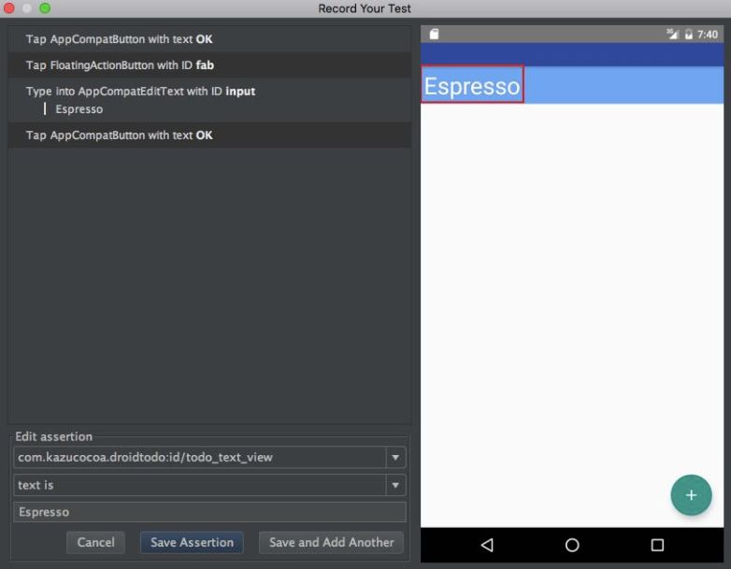Click the green zoom window button
This screenshot has width=731, height=569.
pyautogui.click(x=45, y=7)
